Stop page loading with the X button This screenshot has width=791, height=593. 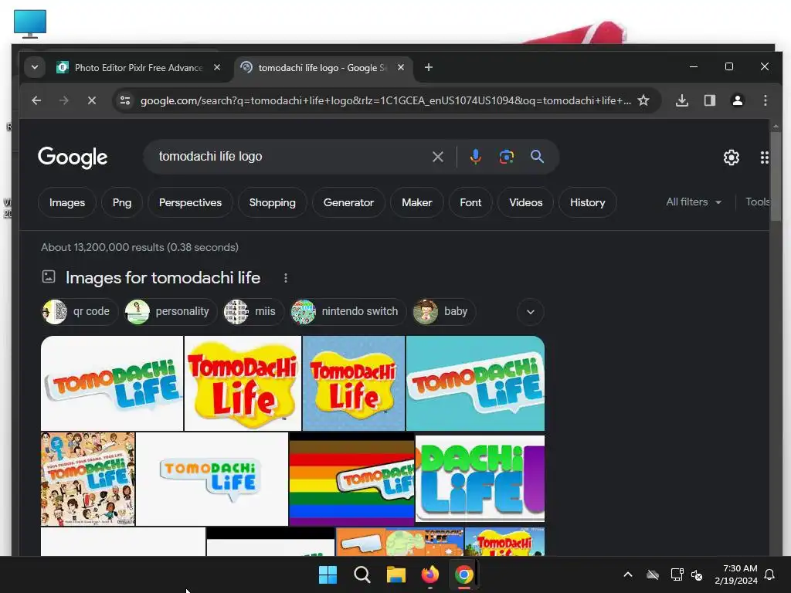(x=91, y=100)
